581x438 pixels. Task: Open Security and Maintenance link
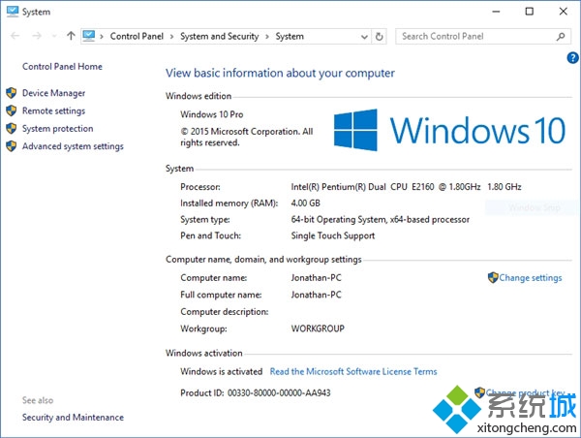pyautogui.click(x=73, y=418)
